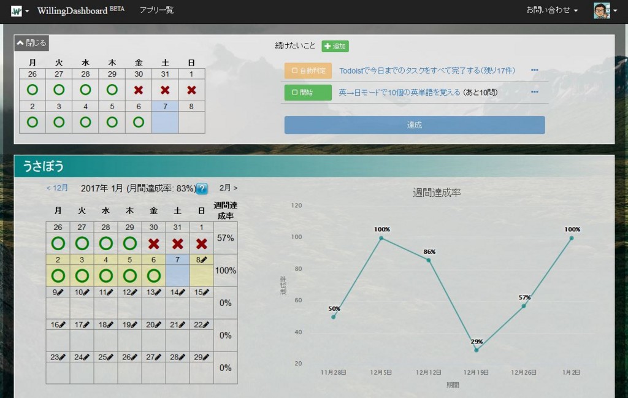Edit day 28 with the pencil icon
The image size is (628, 398).
[x=182, y=357]
